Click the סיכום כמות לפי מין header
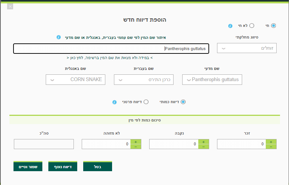Image resolution: width=289 pixels, height=185 pixels. click(x=145, y=120)
